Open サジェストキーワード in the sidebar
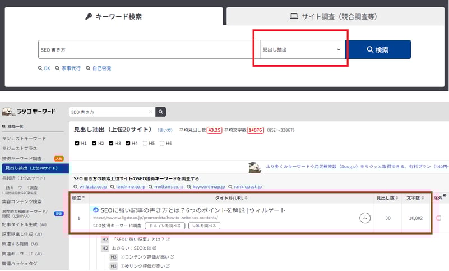The width and height of the screenshot is (449, 271). (24, 139)
